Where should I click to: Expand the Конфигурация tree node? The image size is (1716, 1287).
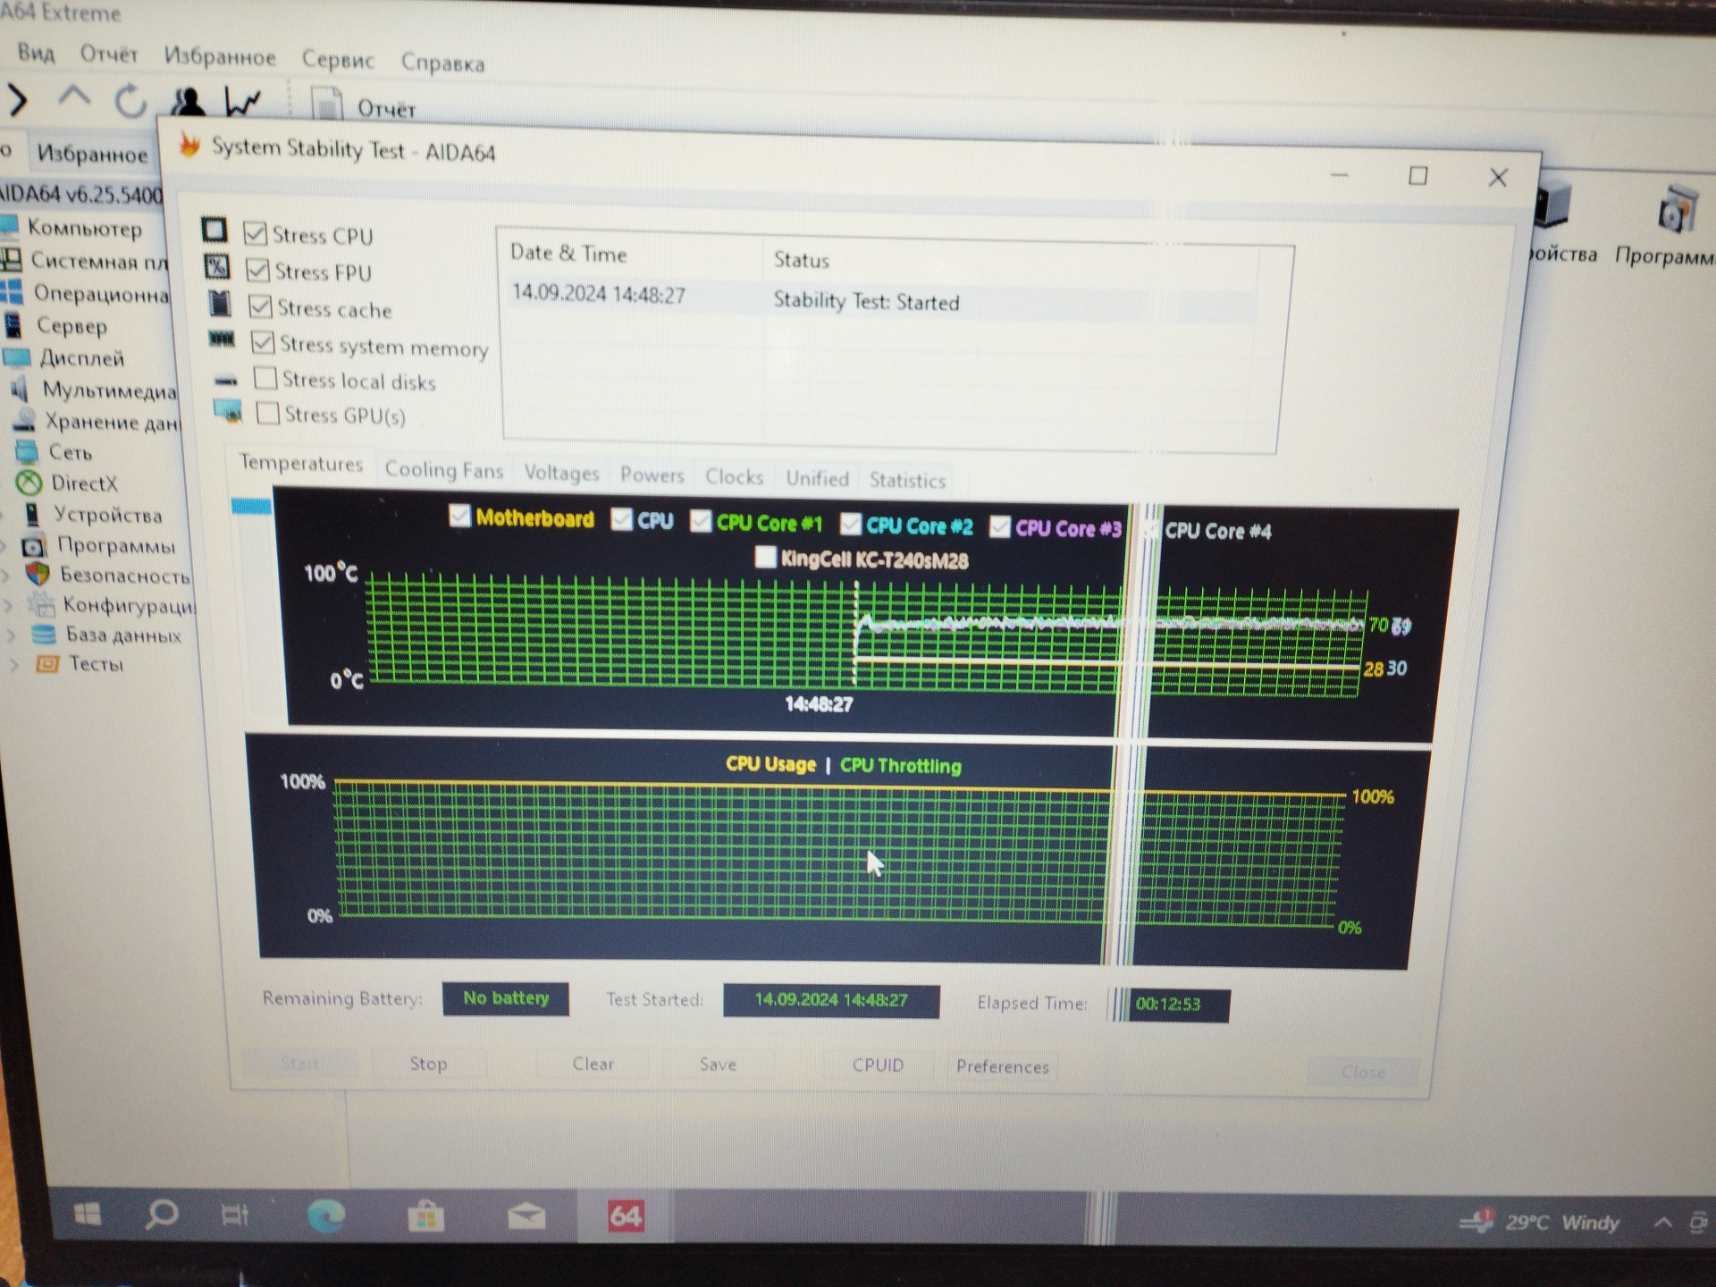[x=10, y=605]
